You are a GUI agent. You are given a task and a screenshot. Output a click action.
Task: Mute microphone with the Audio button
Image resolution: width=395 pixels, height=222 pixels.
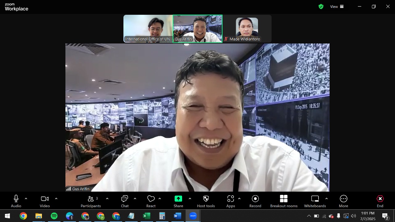click(x=16, y=201)
